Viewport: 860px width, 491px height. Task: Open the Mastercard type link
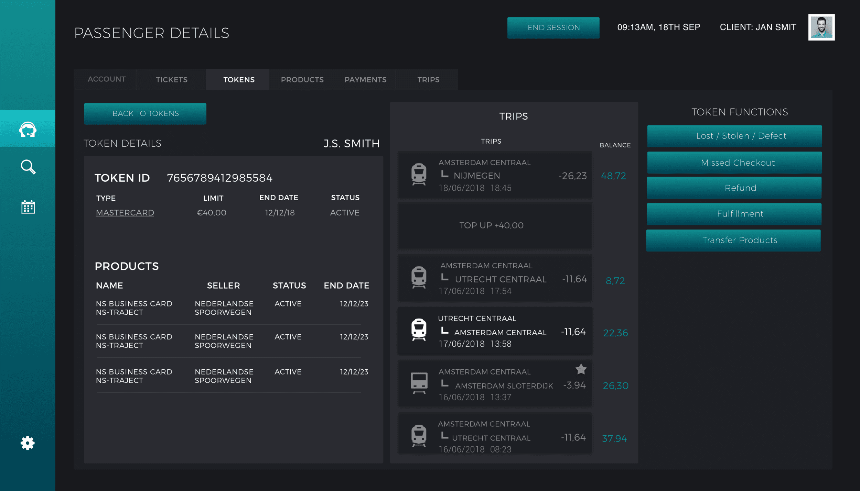(x=125, y=213)
